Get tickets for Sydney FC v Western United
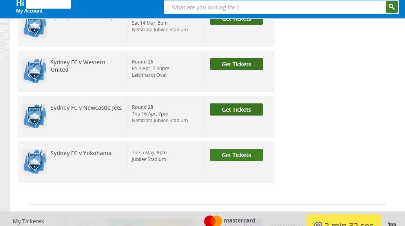405x226 pixels. tap(236, 64)
